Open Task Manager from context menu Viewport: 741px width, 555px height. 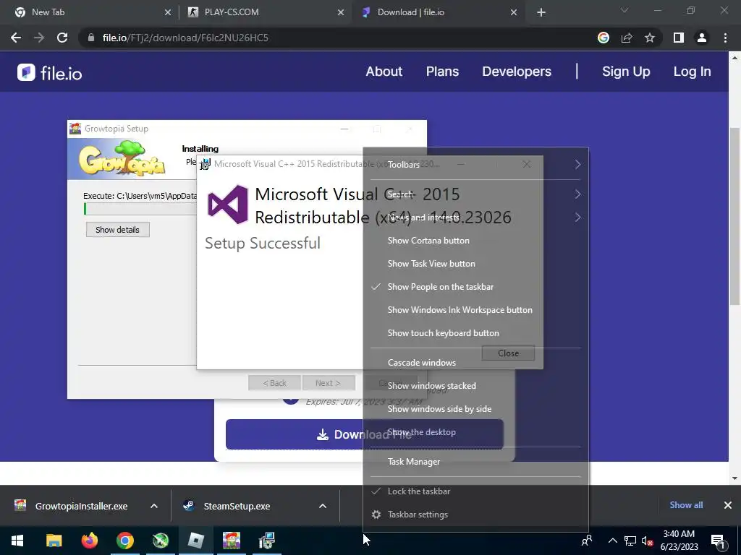click(413, 462)
